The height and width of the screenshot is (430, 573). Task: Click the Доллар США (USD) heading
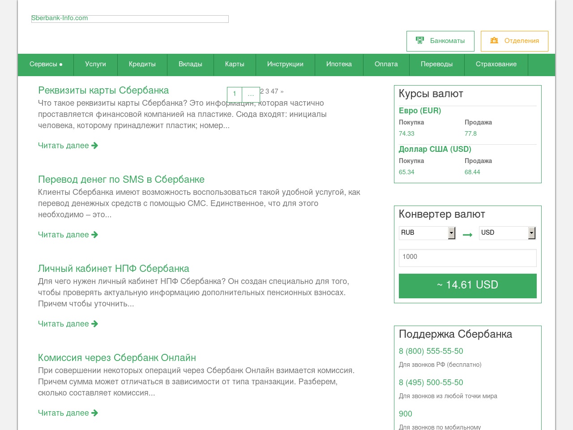(435, 149)
